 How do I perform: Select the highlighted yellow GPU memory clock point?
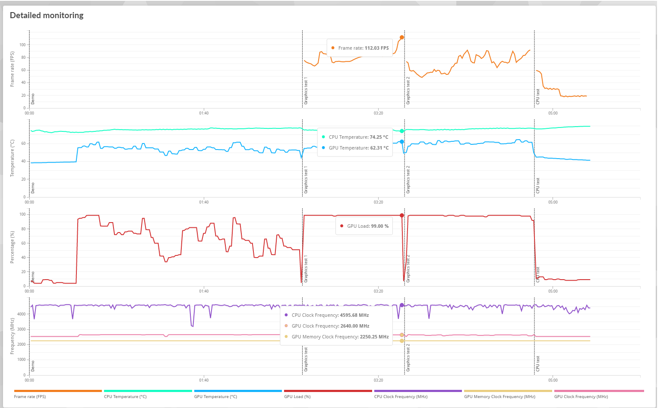point(402,341)
